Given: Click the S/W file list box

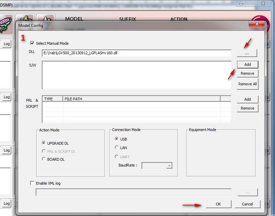Looking at the screenshot, I should point(137,75).
